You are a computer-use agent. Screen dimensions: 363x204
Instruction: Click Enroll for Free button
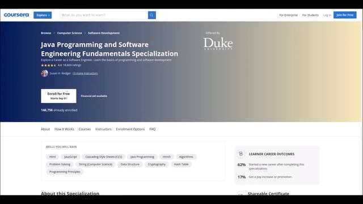coord(58,96)
